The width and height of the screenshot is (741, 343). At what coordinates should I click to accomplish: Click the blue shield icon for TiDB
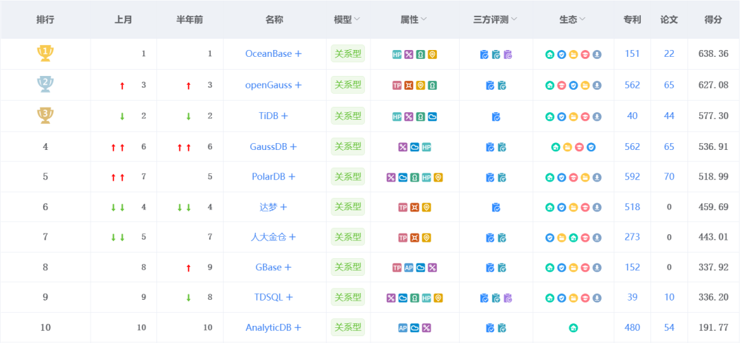coord(561,116)
